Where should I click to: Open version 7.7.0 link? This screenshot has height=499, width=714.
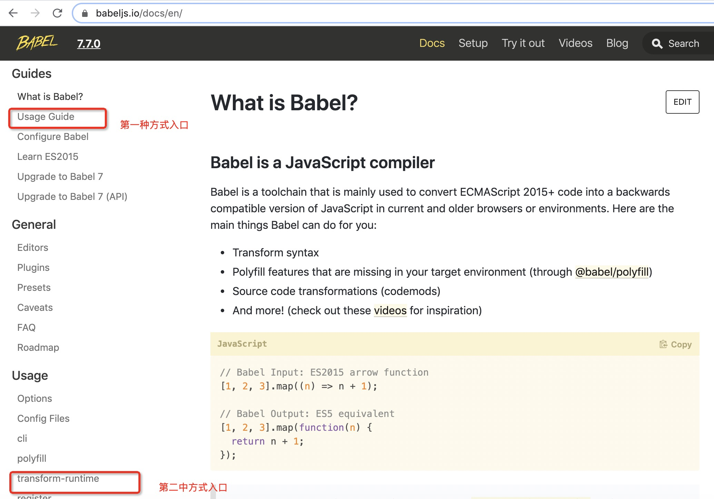point(89,44)
